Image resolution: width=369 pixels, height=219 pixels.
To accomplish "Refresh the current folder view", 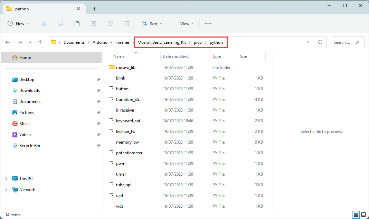I will [x=320, y=42].
